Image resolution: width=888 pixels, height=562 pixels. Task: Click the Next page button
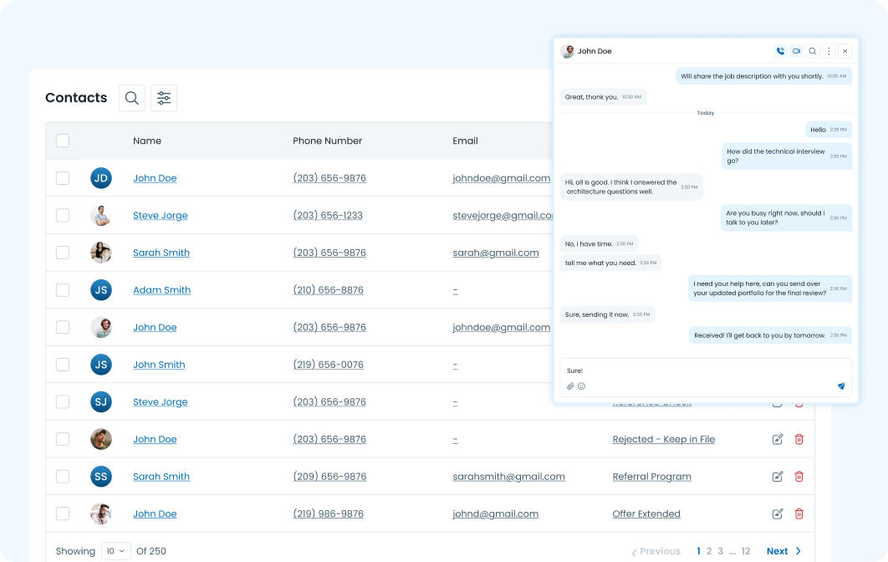tap(783, 551)
